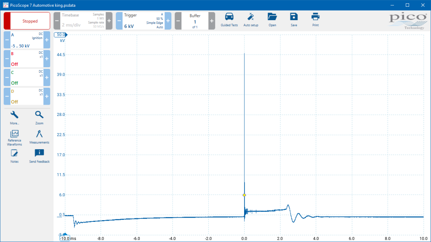Run Auto setup wand tool

click(251, 20)
